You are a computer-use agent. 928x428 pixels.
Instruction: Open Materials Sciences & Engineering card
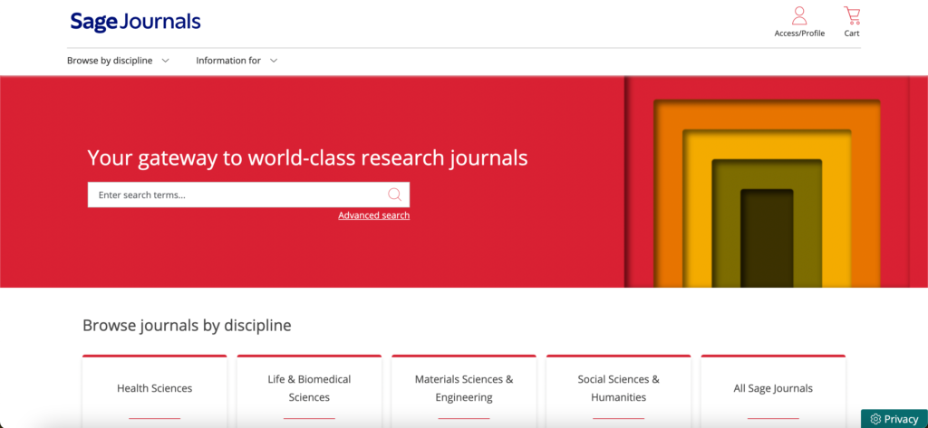click(x=464, y=389)
